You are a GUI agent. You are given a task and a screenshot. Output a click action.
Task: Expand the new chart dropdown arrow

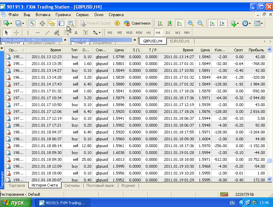pyautogui.click(x=11, y=24)
